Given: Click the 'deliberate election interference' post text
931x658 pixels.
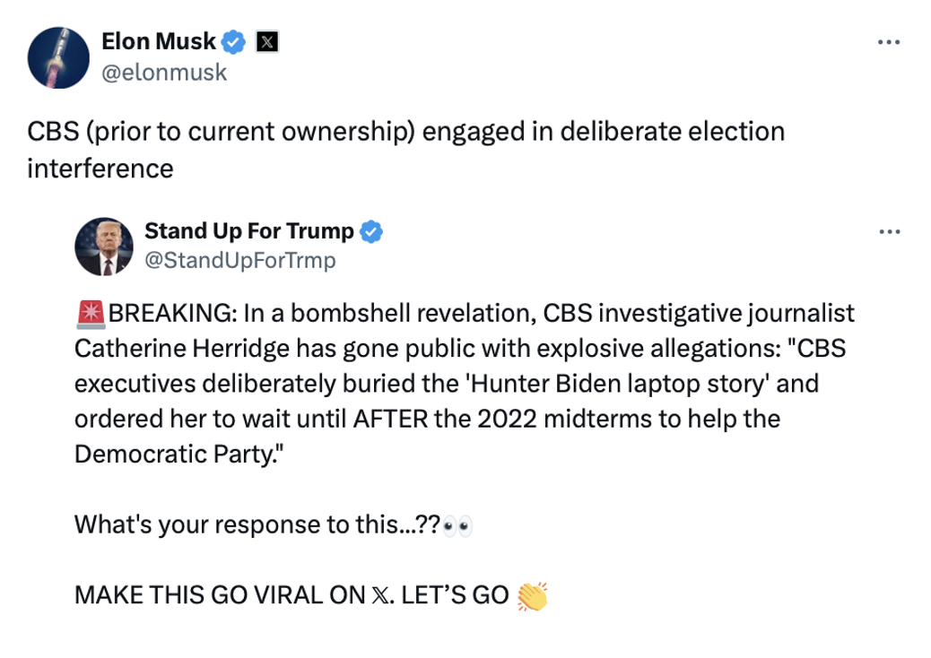Looking at the screenshot, I should 404,149.
